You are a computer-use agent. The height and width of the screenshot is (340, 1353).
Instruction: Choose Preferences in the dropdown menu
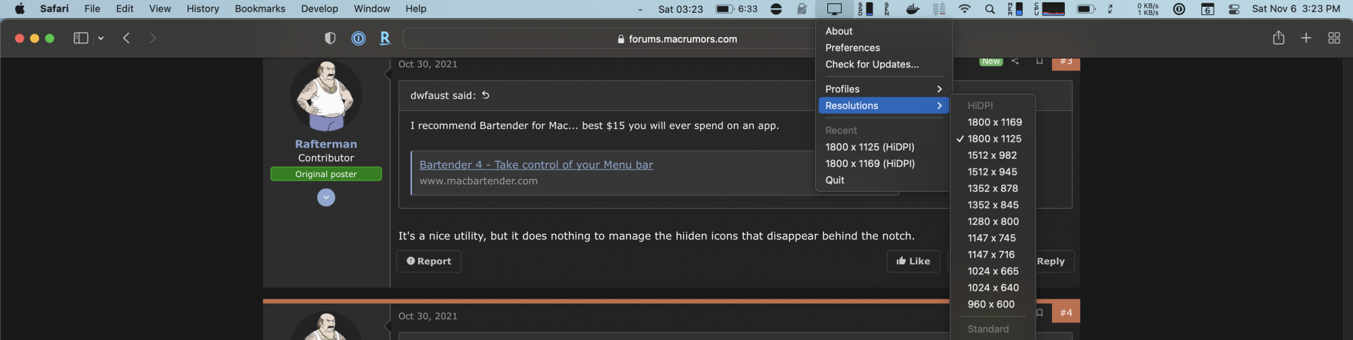(884, 48)
